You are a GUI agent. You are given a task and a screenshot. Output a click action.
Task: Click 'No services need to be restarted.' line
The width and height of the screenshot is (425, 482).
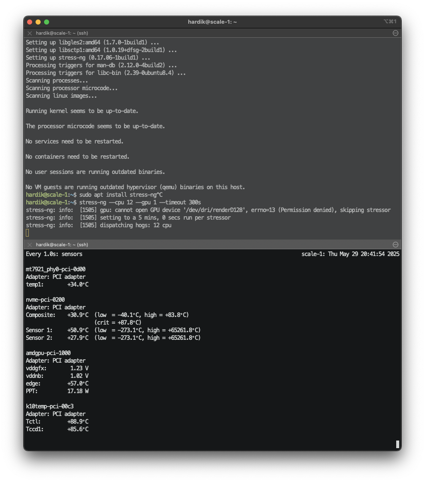75,141
